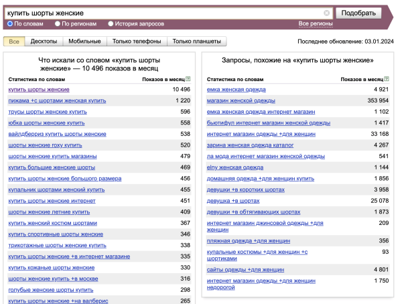This screenshot has width=402, height=304.
Task: Clear the search query with the X icon
Action: [x=327, y=13]
